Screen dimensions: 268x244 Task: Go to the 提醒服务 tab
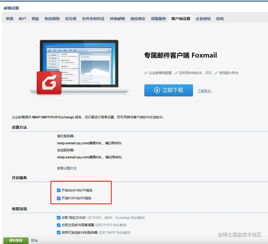click(x=158, y=19)
